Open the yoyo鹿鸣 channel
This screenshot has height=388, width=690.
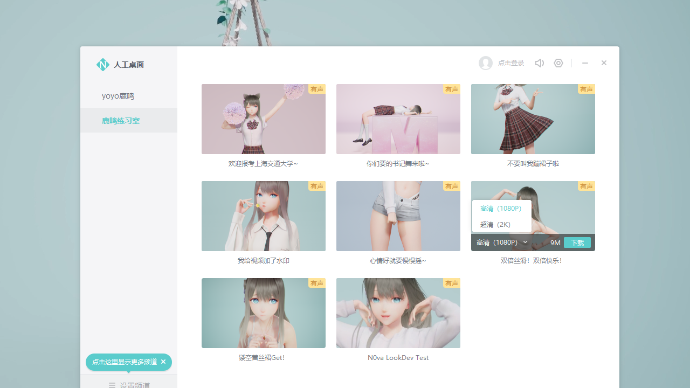click(x=118, y=96)
